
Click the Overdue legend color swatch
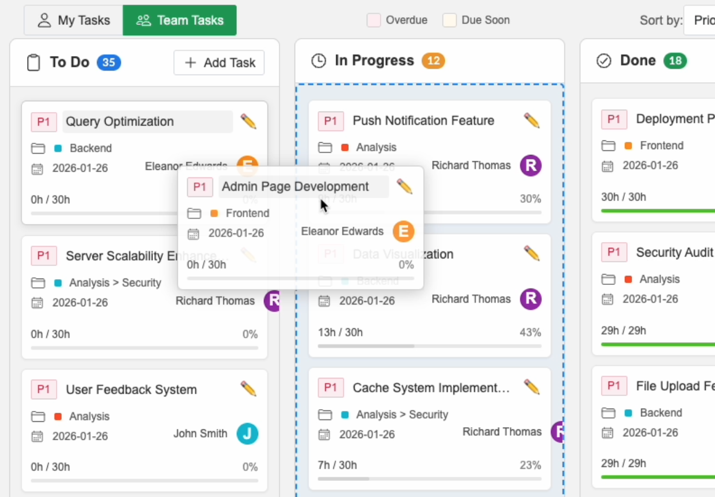pos(373,20)
